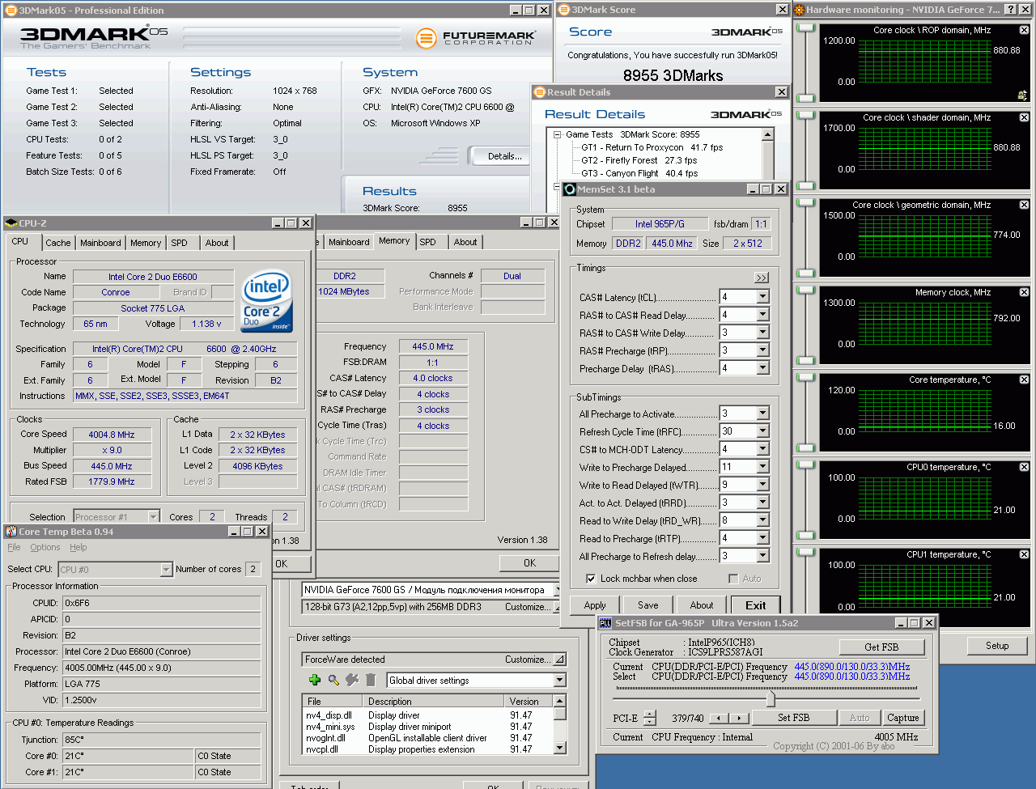Click the Setup button in Hardware monitoring
Viewport: 1036px width, 789px height.
click(x=997, y=646)
